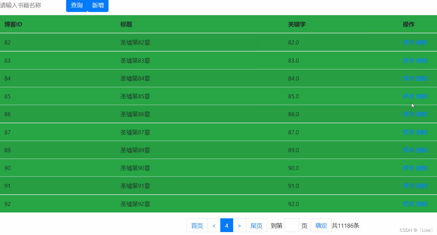The height and width of the screenshot is (235, 437).
Task: Select title cell 圣墟第86章
Action: (x=135, y=114)
